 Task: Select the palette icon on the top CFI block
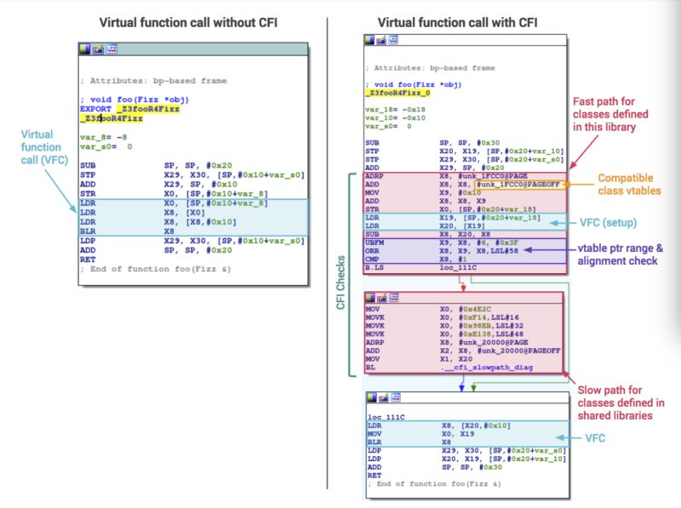click(369, 39)
